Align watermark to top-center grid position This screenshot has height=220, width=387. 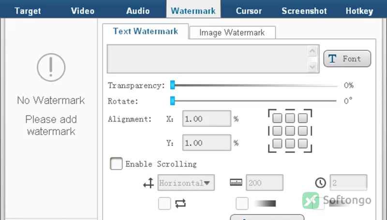[x=290, y=118]
